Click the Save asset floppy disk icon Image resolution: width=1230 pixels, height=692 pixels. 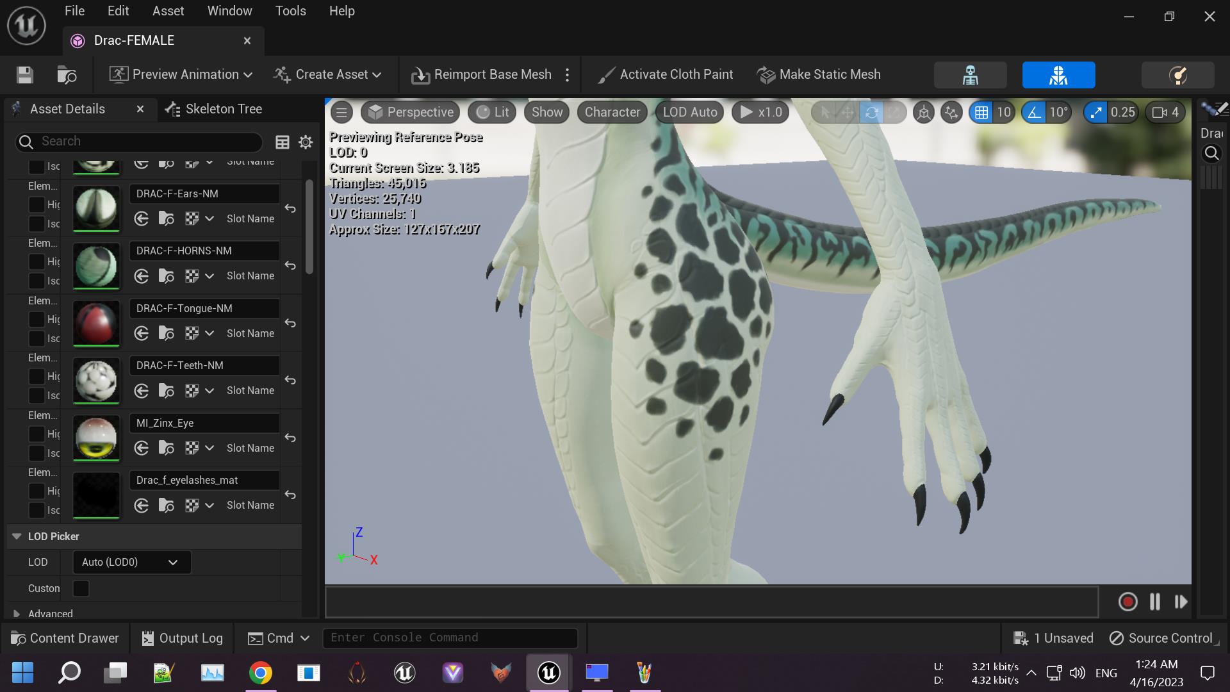[x=25, y=75]
